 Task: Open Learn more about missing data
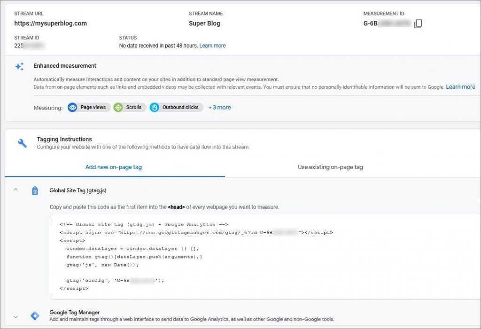coord(212,45)
